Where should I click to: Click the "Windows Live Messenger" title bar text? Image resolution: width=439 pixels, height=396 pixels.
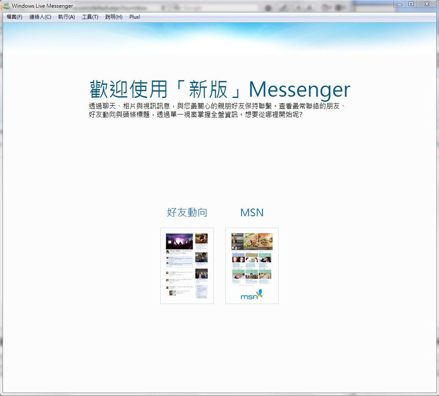point(42,6)
